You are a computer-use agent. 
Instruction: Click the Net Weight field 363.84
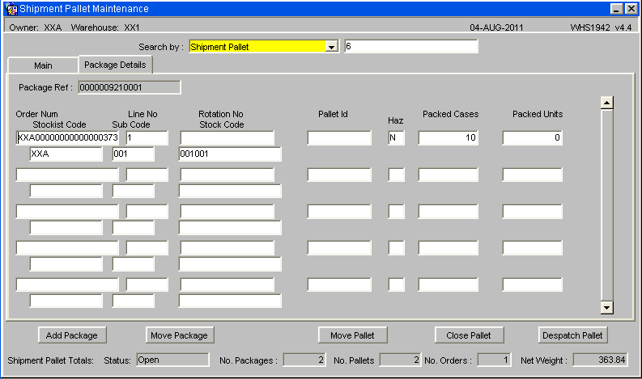600,360
